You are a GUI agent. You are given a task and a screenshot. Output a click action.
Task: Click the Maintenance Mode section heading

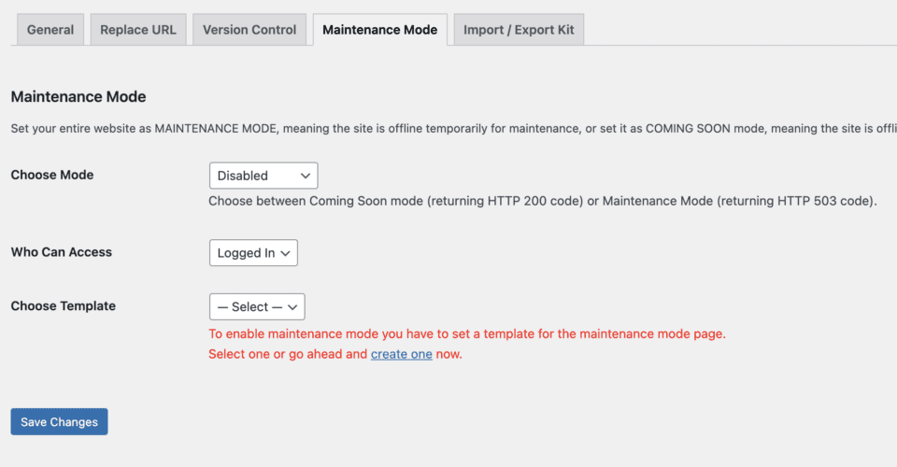[78, 96]
